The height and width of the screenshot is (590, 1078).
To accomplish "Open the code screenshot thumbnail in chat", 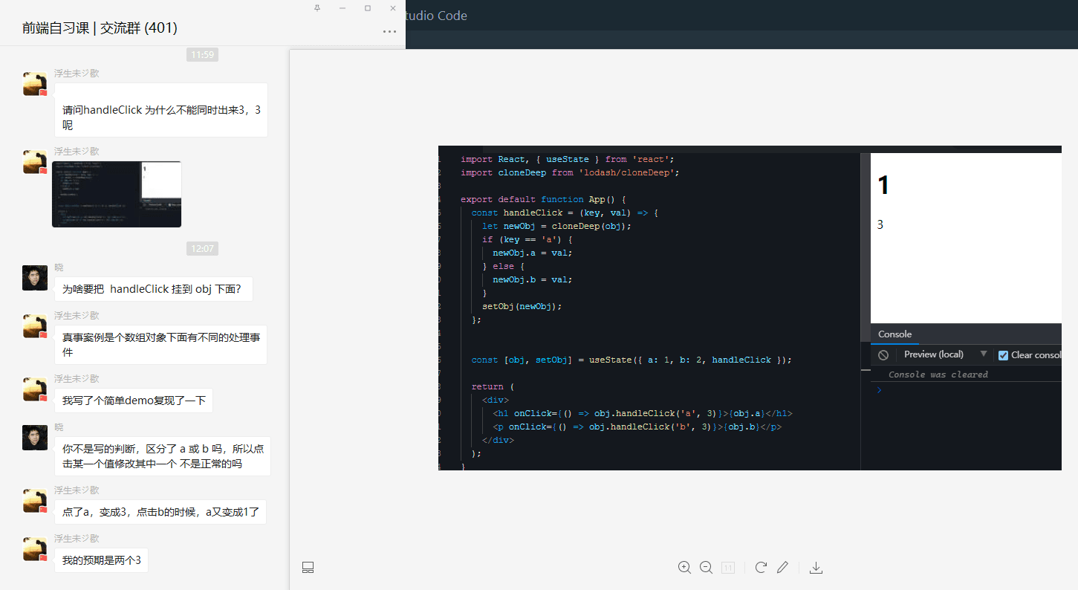I will (117, 194).
